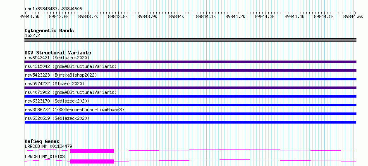Viewport: 368px width, 166px height.
Task: Click the nsv6320619 (Sedlazeck2020) label
Action: point(57,118)
